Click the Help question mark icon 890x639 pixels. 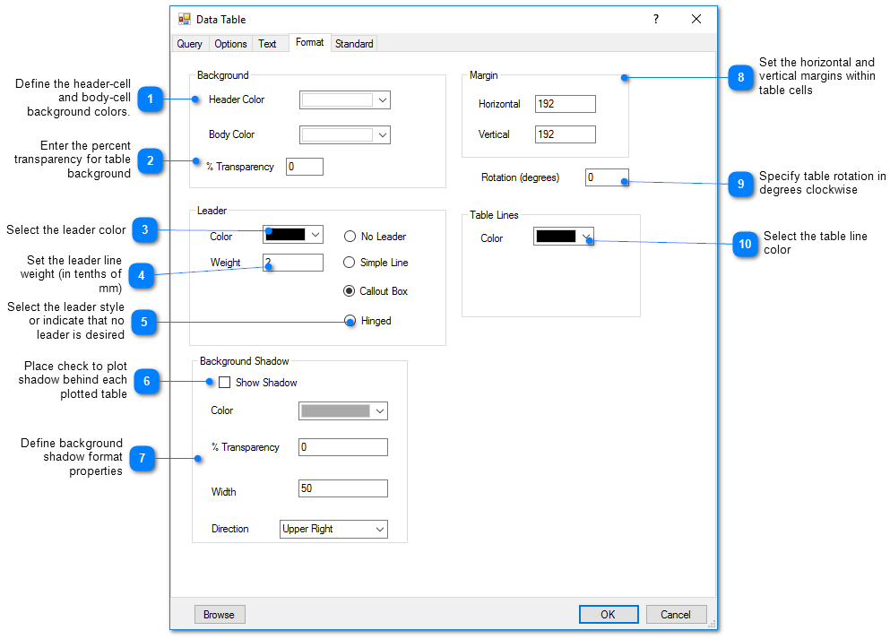pos(655,18)
